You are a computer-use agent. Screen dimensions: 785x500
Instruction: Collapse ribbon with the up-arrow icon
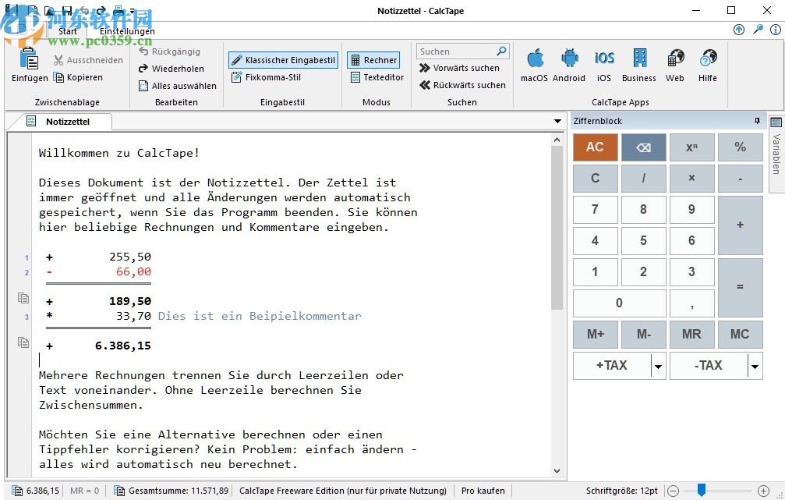coord(739,30)
